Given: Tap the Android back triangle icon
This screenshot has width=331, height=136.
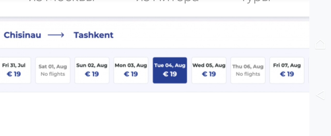Looking at the screenshot, I should (320, 95).
